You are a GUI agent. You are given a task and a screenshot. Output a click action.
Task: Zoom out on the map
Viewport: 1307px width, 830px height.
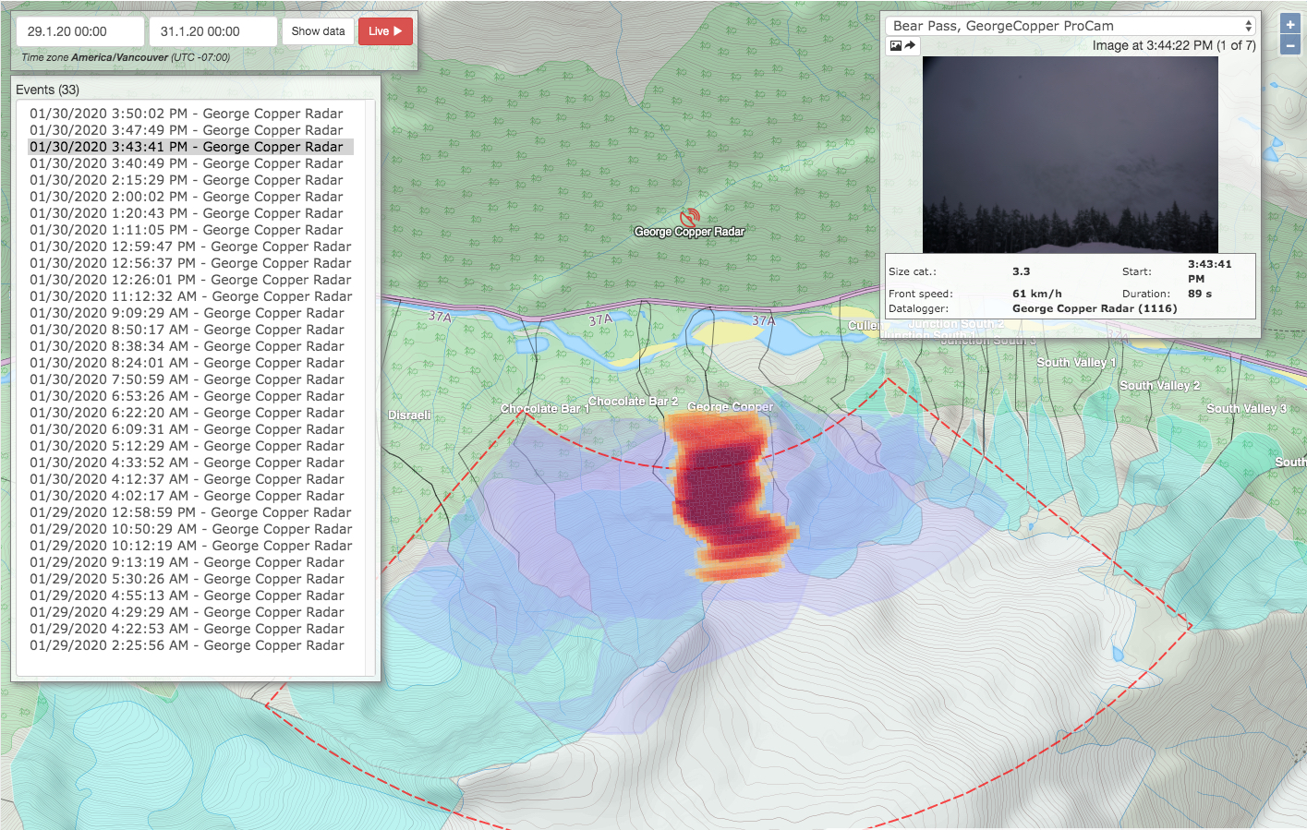coord(1290,45)
